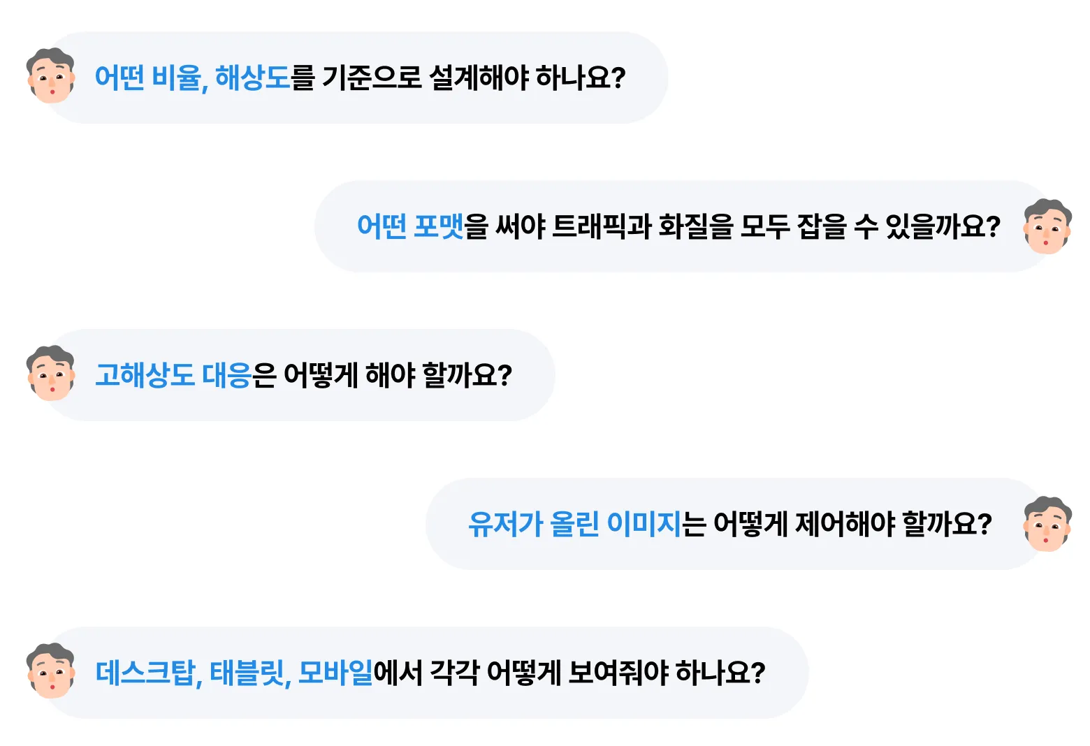Select the bubble text '각각 어떻게 보여줘야 하나요?'
The image size is (1090, 746).
pyautogui.click(x=597, y=673)
